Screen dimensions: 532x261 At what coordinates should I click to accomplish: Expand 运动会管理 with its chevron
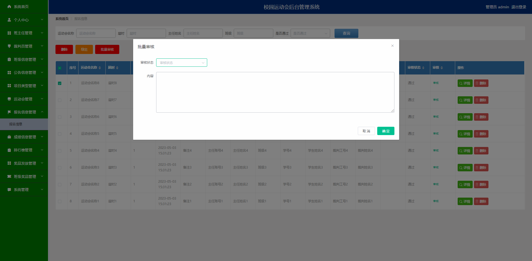[x=42, y=99]
